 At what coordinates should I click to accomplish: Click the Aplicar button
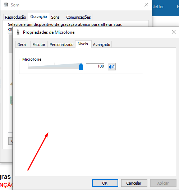tap(163, 183)
